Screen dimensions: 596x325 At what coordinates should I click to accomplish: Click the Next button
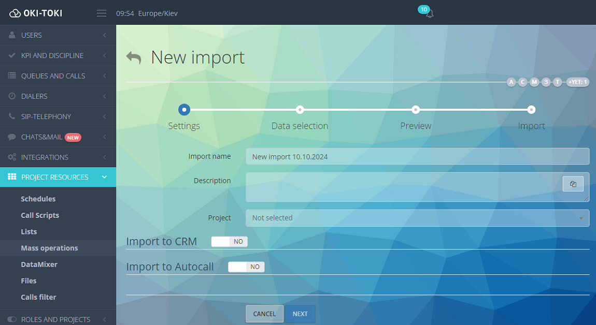(x=300, y=314)
